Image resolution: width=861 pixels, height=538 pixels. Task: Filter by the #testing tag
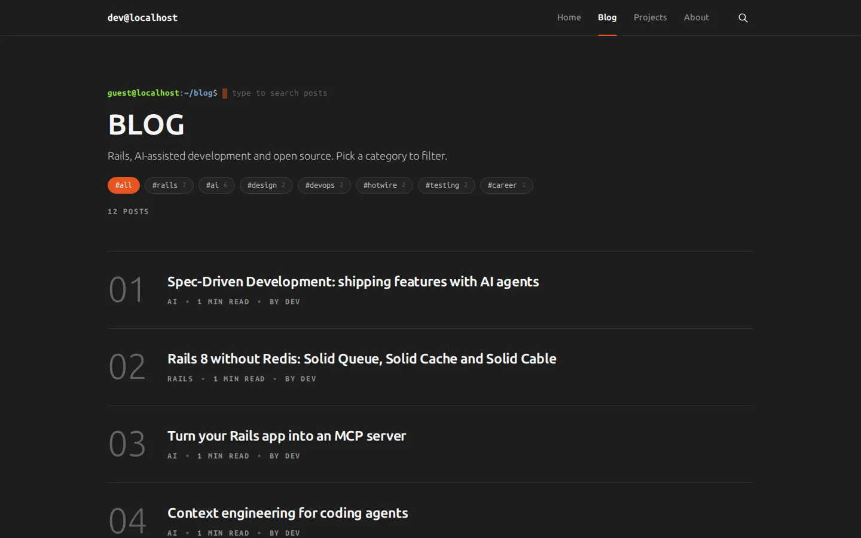[x=447, y=185]
